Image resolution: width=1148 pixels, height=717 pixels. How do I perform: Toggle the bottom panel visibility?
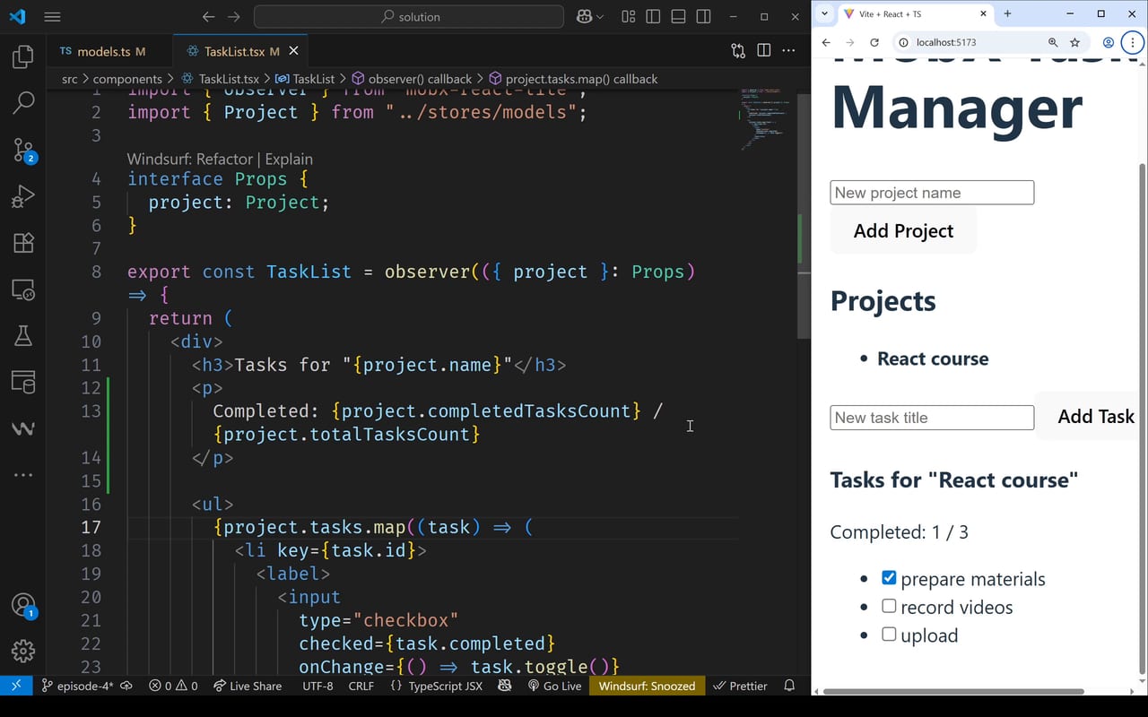(679, 16)
